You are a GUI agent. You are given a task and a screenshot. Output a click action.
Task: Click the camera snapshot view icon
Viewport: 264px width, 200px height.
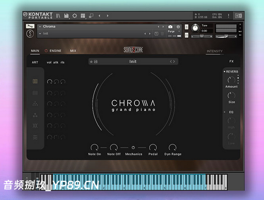(170, 27)
